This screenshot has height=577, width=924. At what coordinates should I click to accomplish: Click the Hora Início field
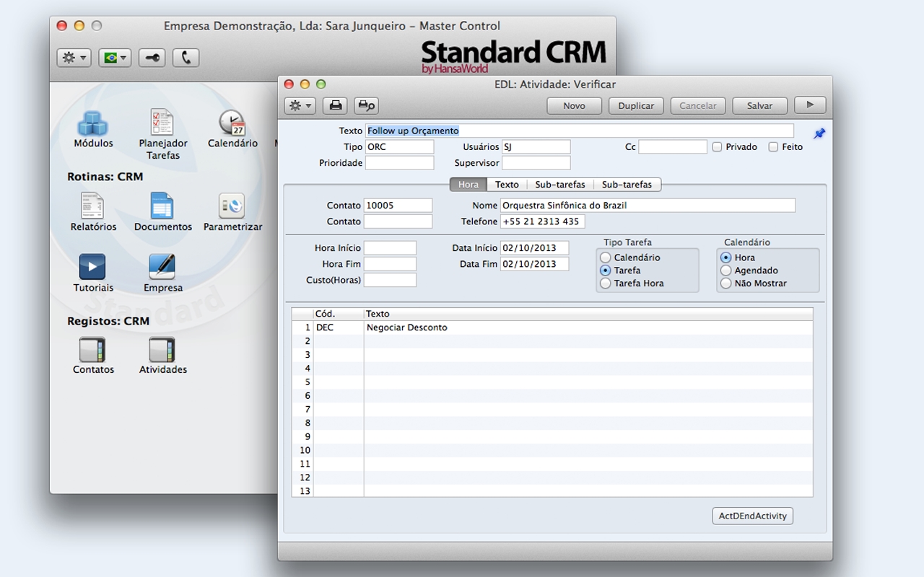point(390,248)
